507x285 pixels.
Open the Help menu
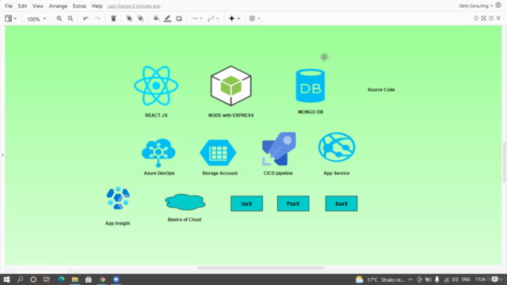[97, 6]
